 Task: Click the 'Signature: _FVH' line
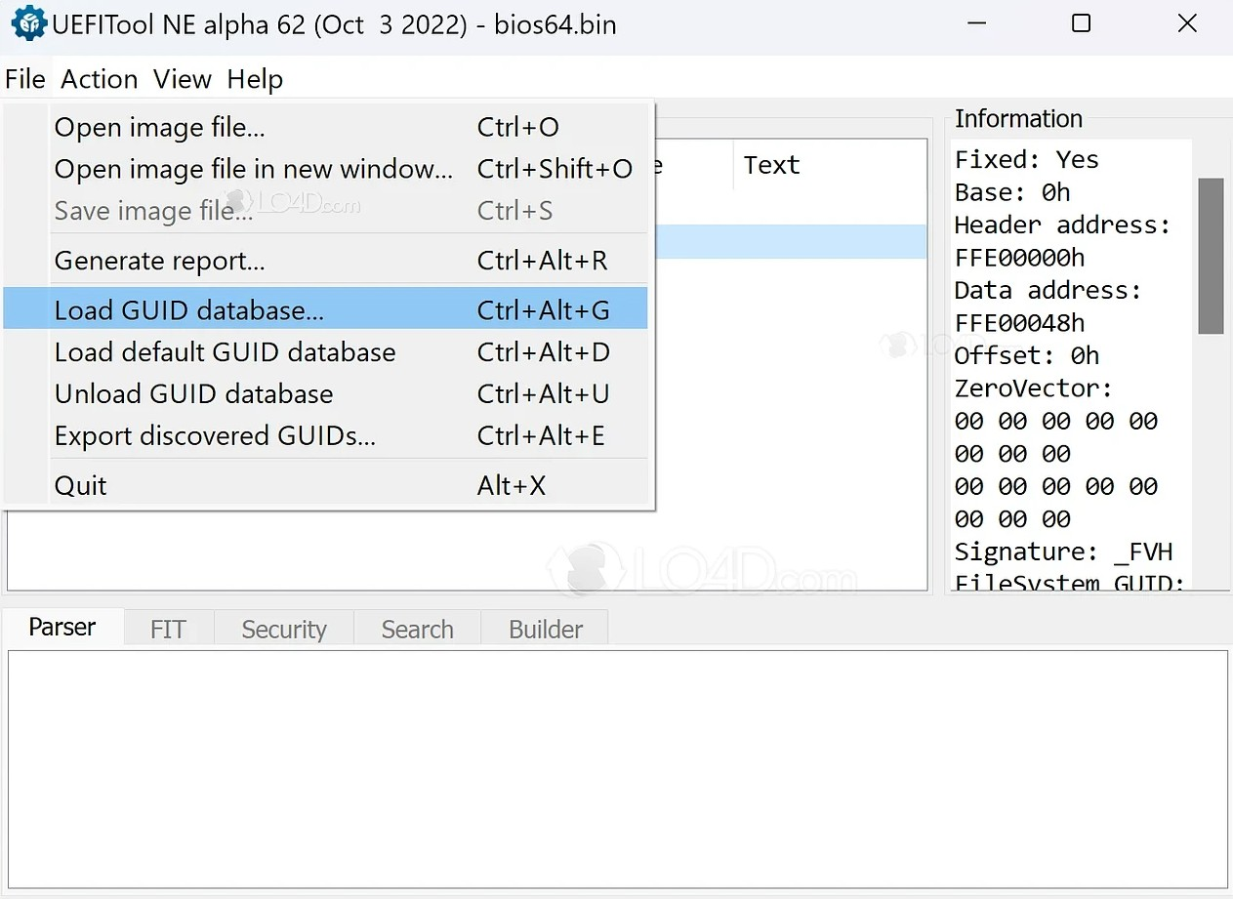coord(1063,552)
